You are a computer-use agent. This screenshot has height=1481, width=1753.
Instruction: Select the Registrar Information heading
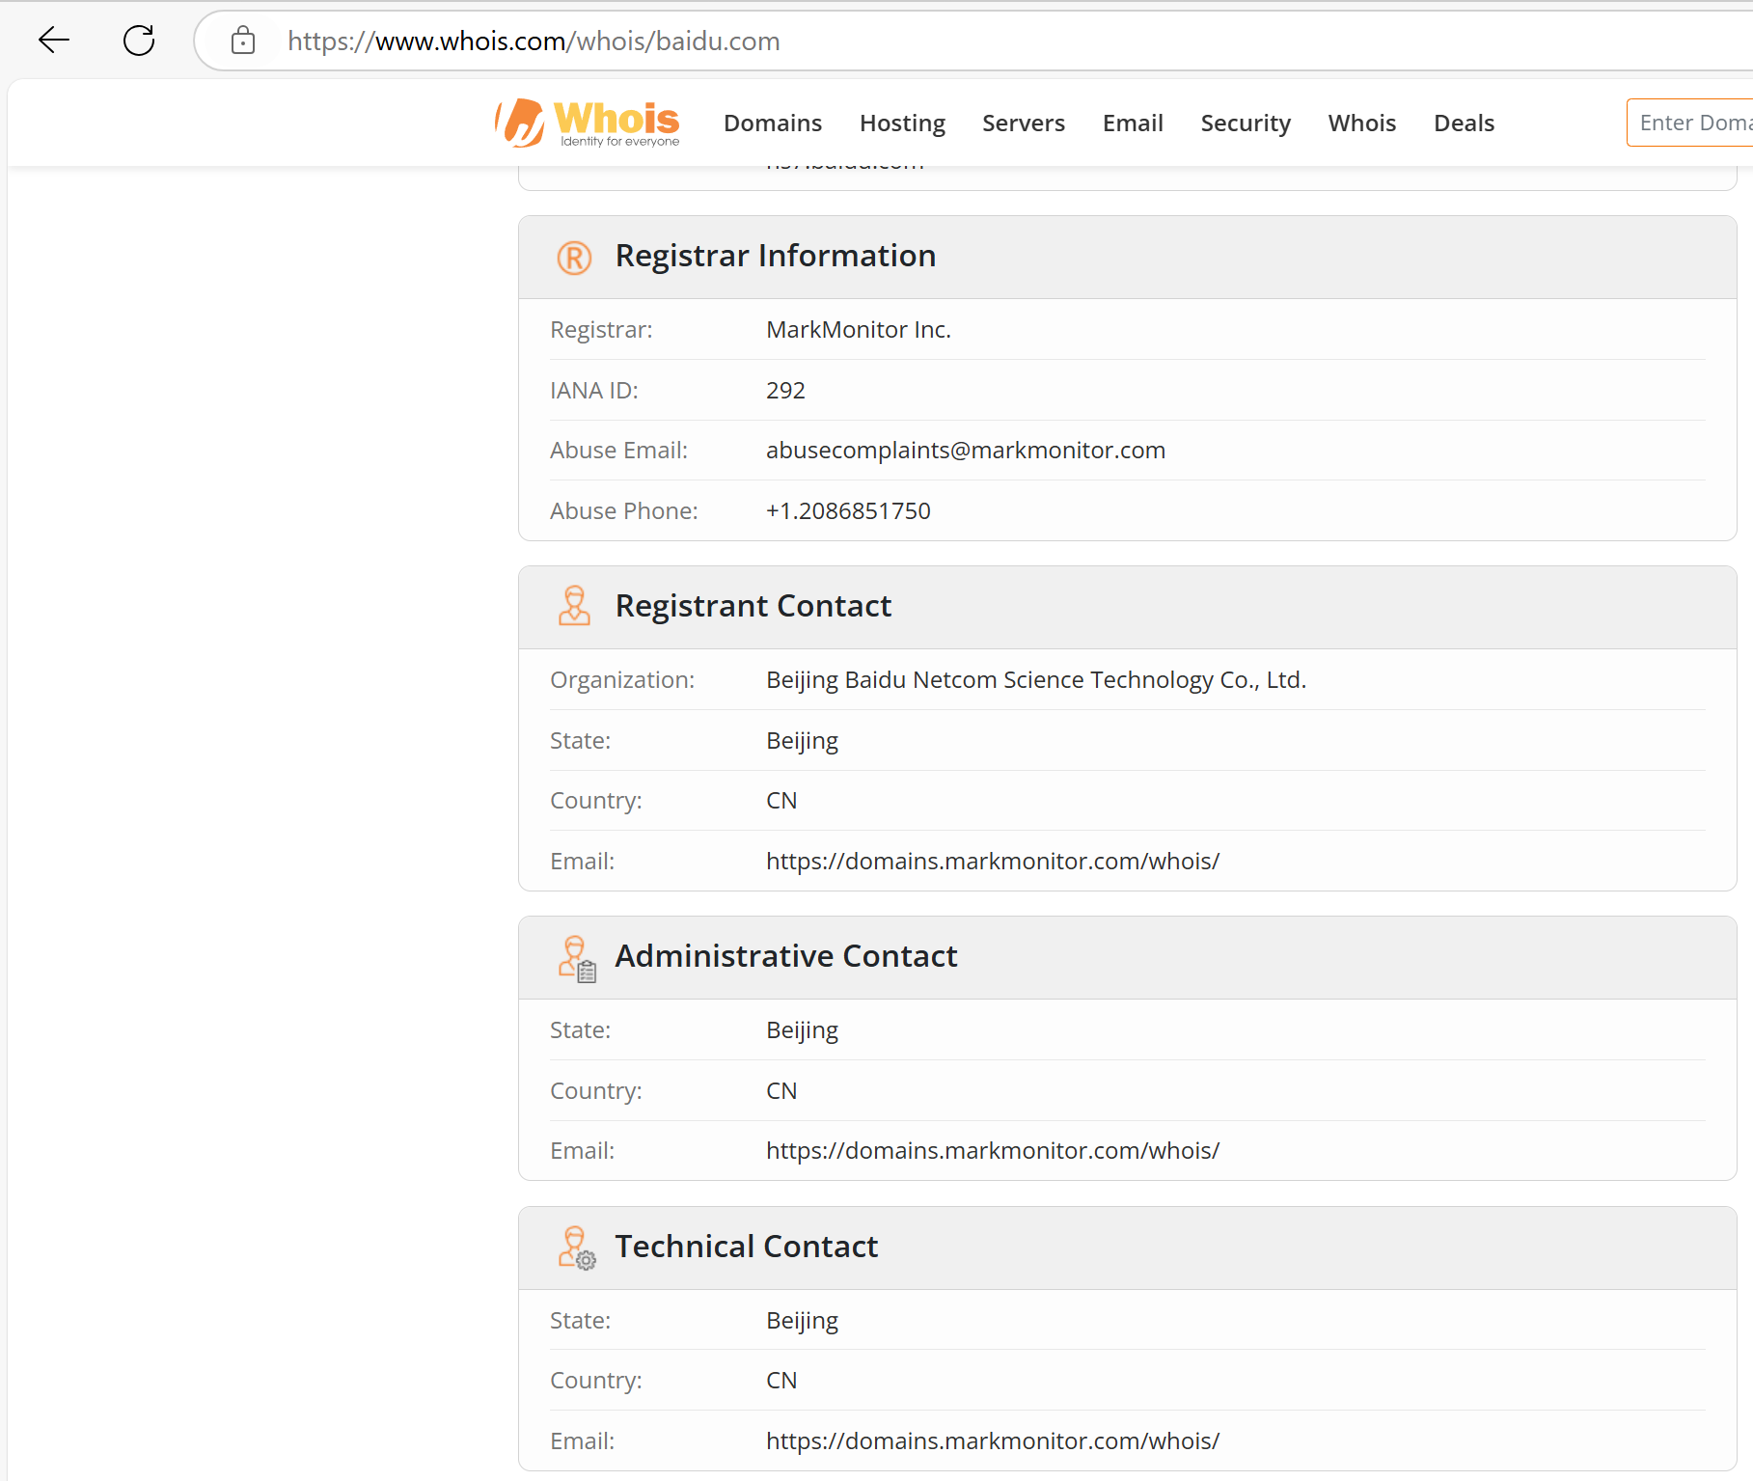pyautogui.click(x=776, y=256)
